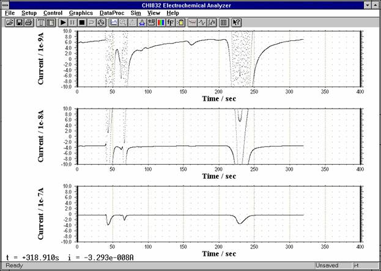Click the Open file toolbar icon

[x=9, y=23]
